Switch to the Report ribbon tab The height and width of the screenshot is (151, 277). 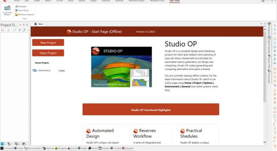coord(48,1)
